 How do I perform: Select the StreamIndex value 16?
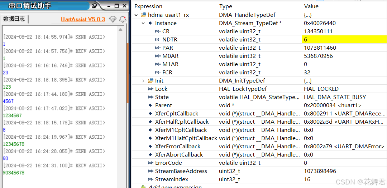[x=307, y=179]
